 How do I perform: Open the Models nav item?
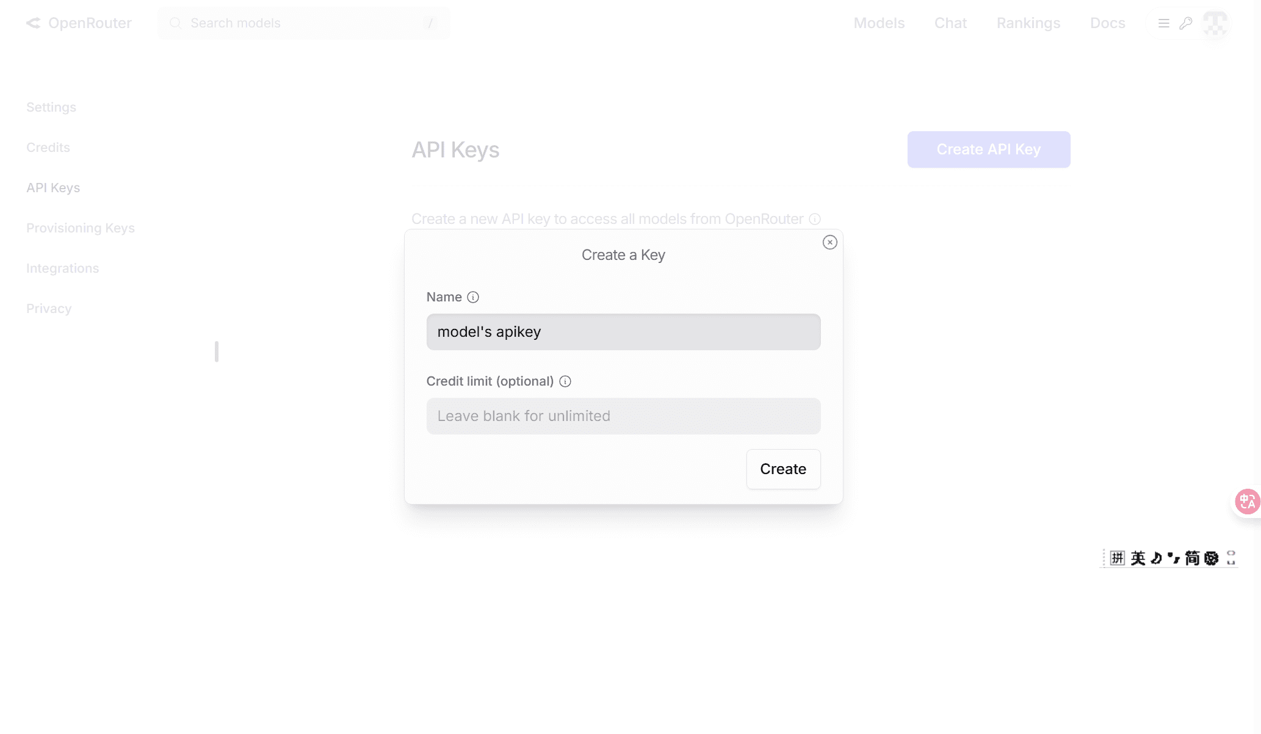(879, 23)
